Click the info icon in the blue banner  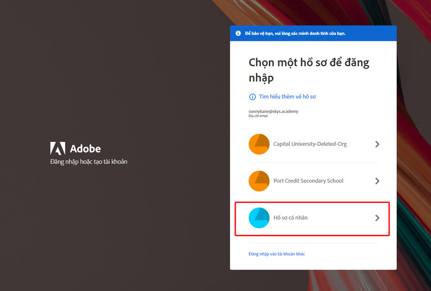(239, 33)
